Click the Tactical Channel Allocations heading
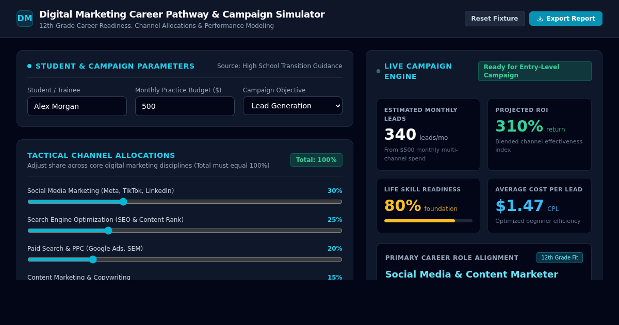Viewport: 619px width, 325px height. [x=101, y=155]
